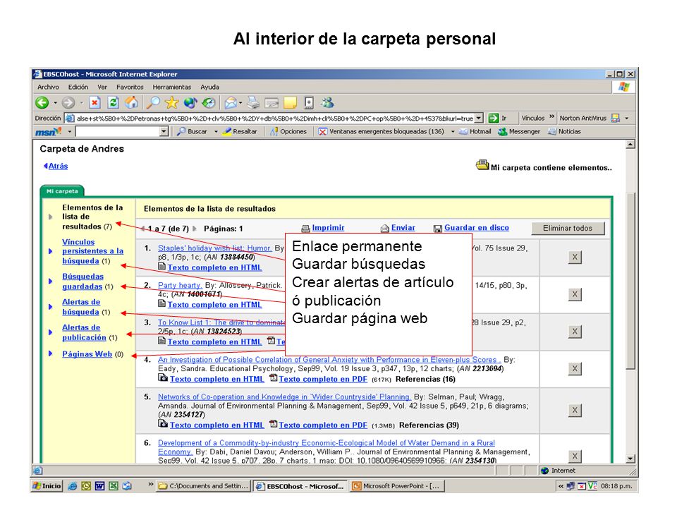Open the Networks of Co-operation article title

(x=284, y=397)
